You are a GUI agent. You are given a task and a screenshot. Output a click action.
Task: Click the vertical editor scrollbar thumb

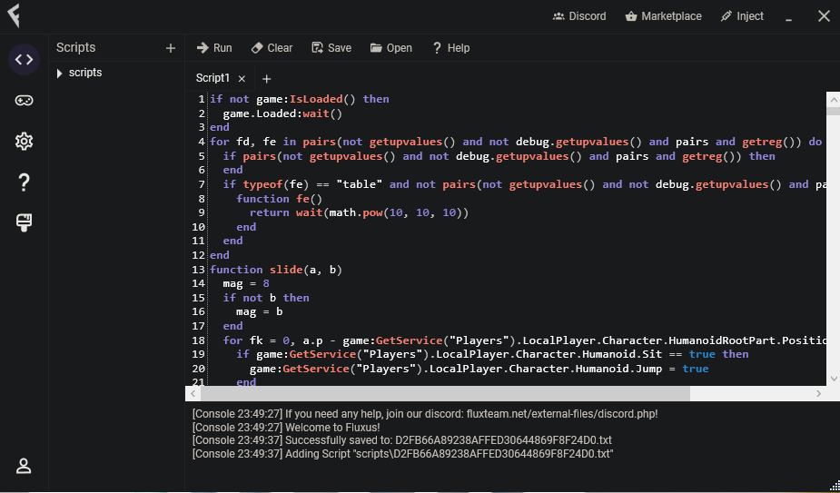click(x=833, y=111)
